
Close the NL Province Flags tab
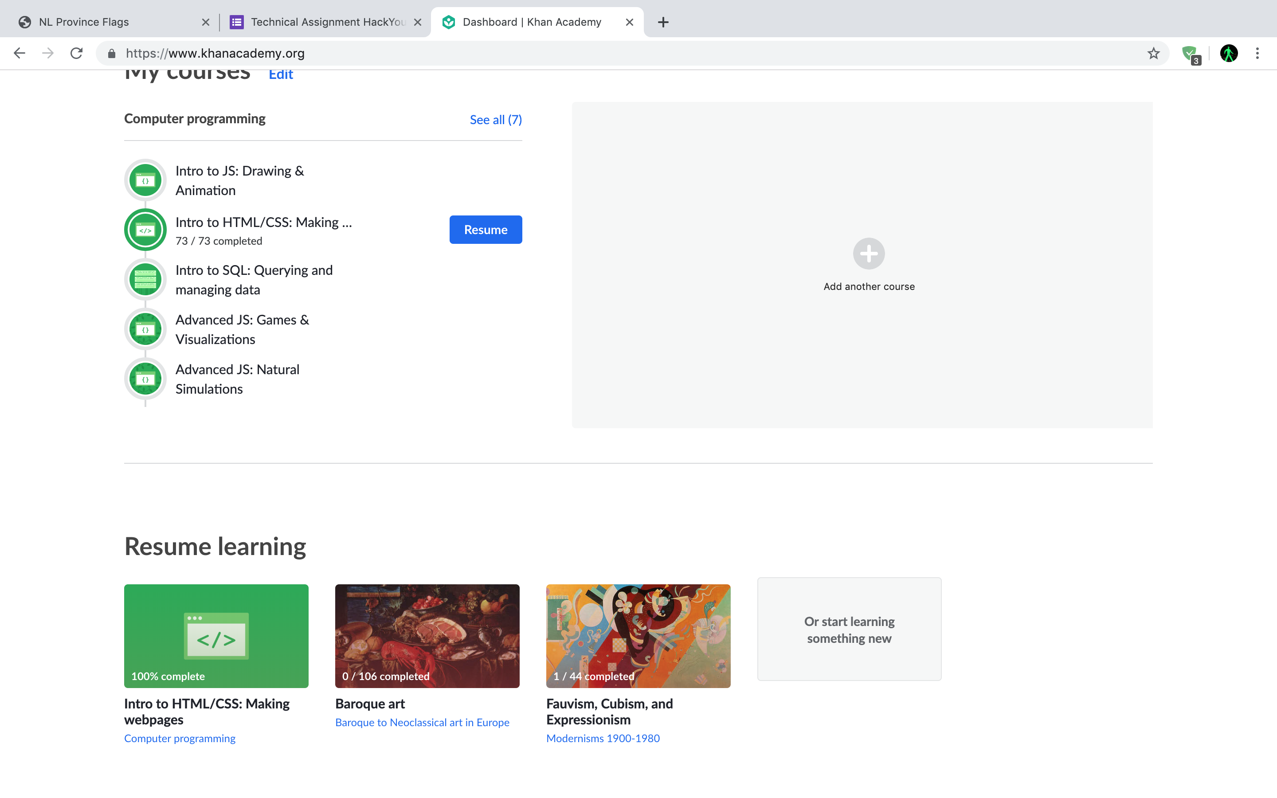click(206, 22)
